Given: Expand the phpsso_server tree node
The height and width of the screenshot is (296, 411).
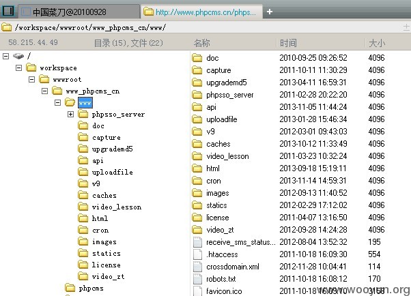Looking at the screenshot, I should point(70,114).
